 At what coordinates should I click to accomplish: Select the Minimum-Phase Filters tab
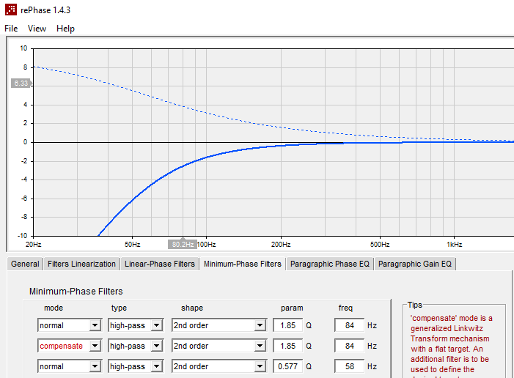tap(243, 264)
